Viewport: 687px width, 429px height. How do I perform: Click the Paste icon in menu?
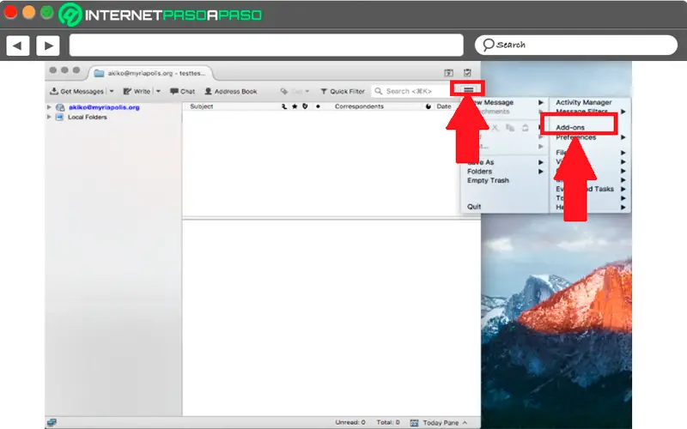tap(525, 128)
